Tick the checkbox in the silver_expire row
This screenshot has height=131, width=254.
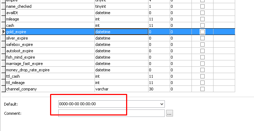click(202, 38)
